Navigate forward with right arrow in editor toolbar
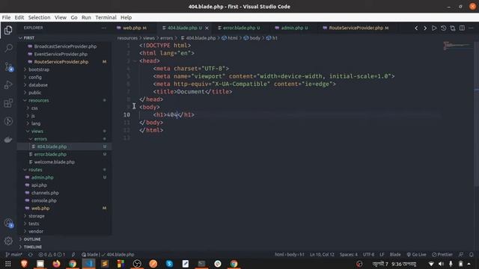Screen dimensions: 479x269 click(425, 28)
